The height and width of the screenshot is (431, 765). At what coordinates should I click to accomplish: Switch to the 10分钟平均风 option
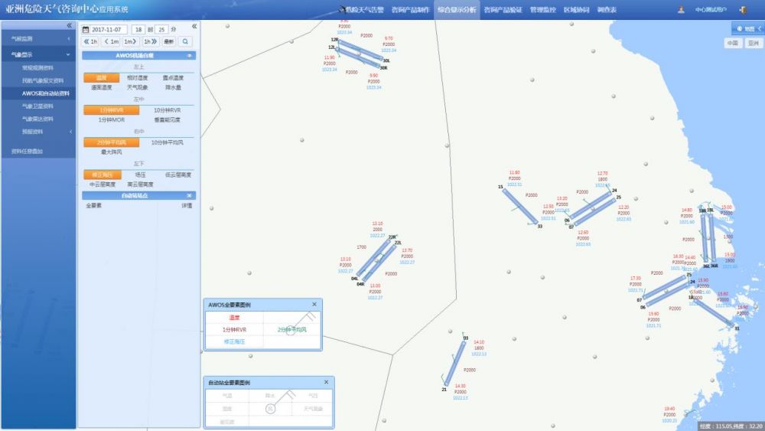167,142
